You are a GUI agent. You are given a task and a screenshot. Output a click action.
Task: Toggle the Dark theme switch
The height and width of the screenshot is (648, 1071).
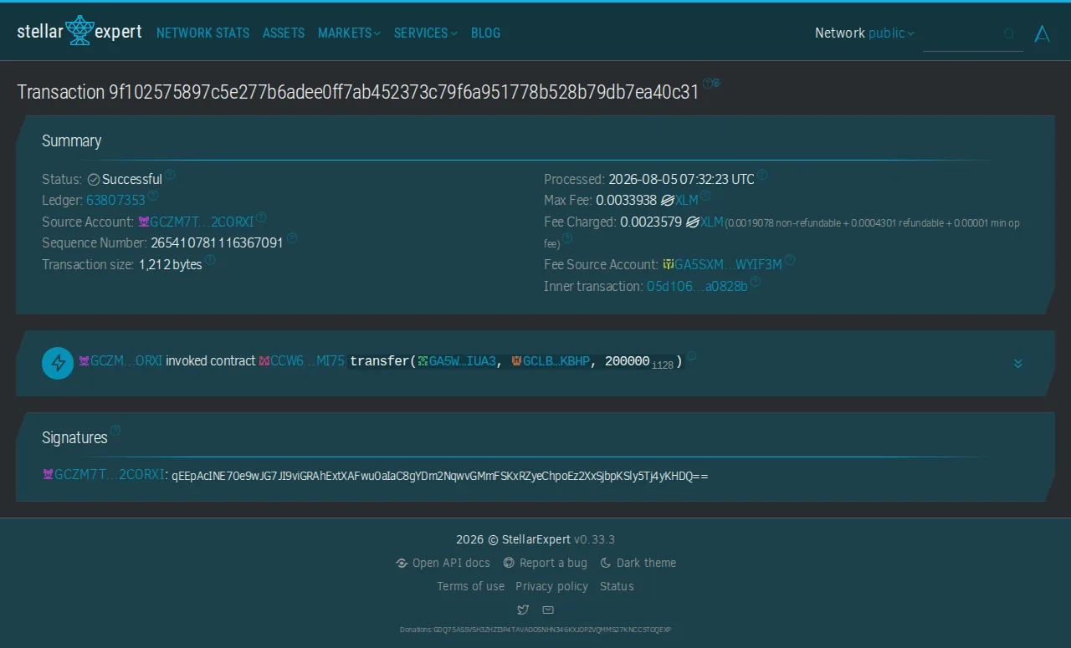638,563
